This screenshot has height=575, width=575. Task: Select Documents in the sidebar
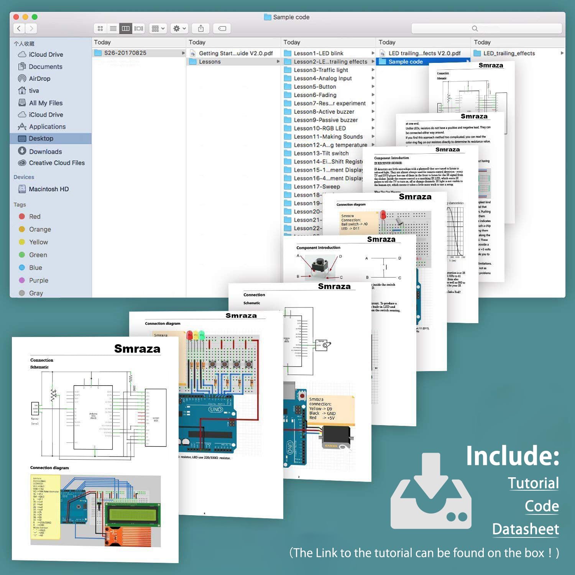pyautogui.click(x=45, y=67)
